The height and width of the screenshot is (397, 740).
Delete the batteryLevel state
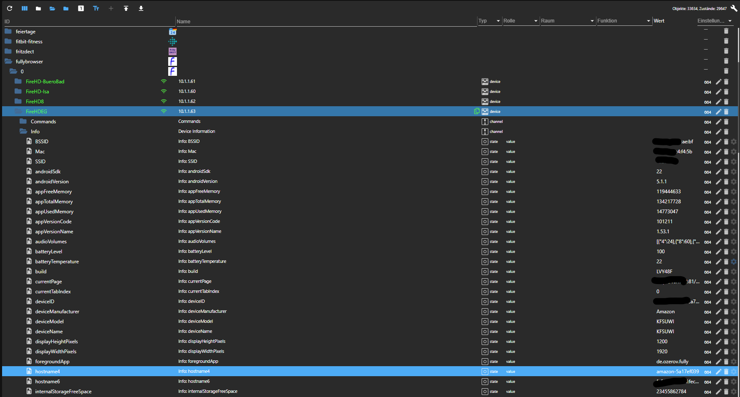[726, 252]
